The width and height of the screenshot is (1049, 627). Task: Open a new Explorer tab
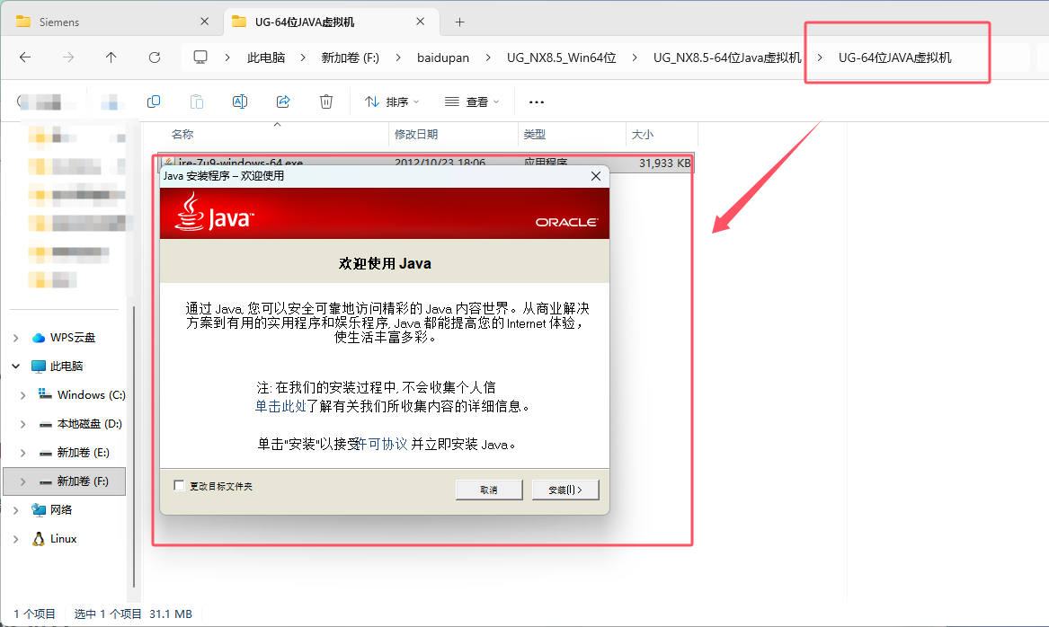pyautogui.click(x=459, y=22)
